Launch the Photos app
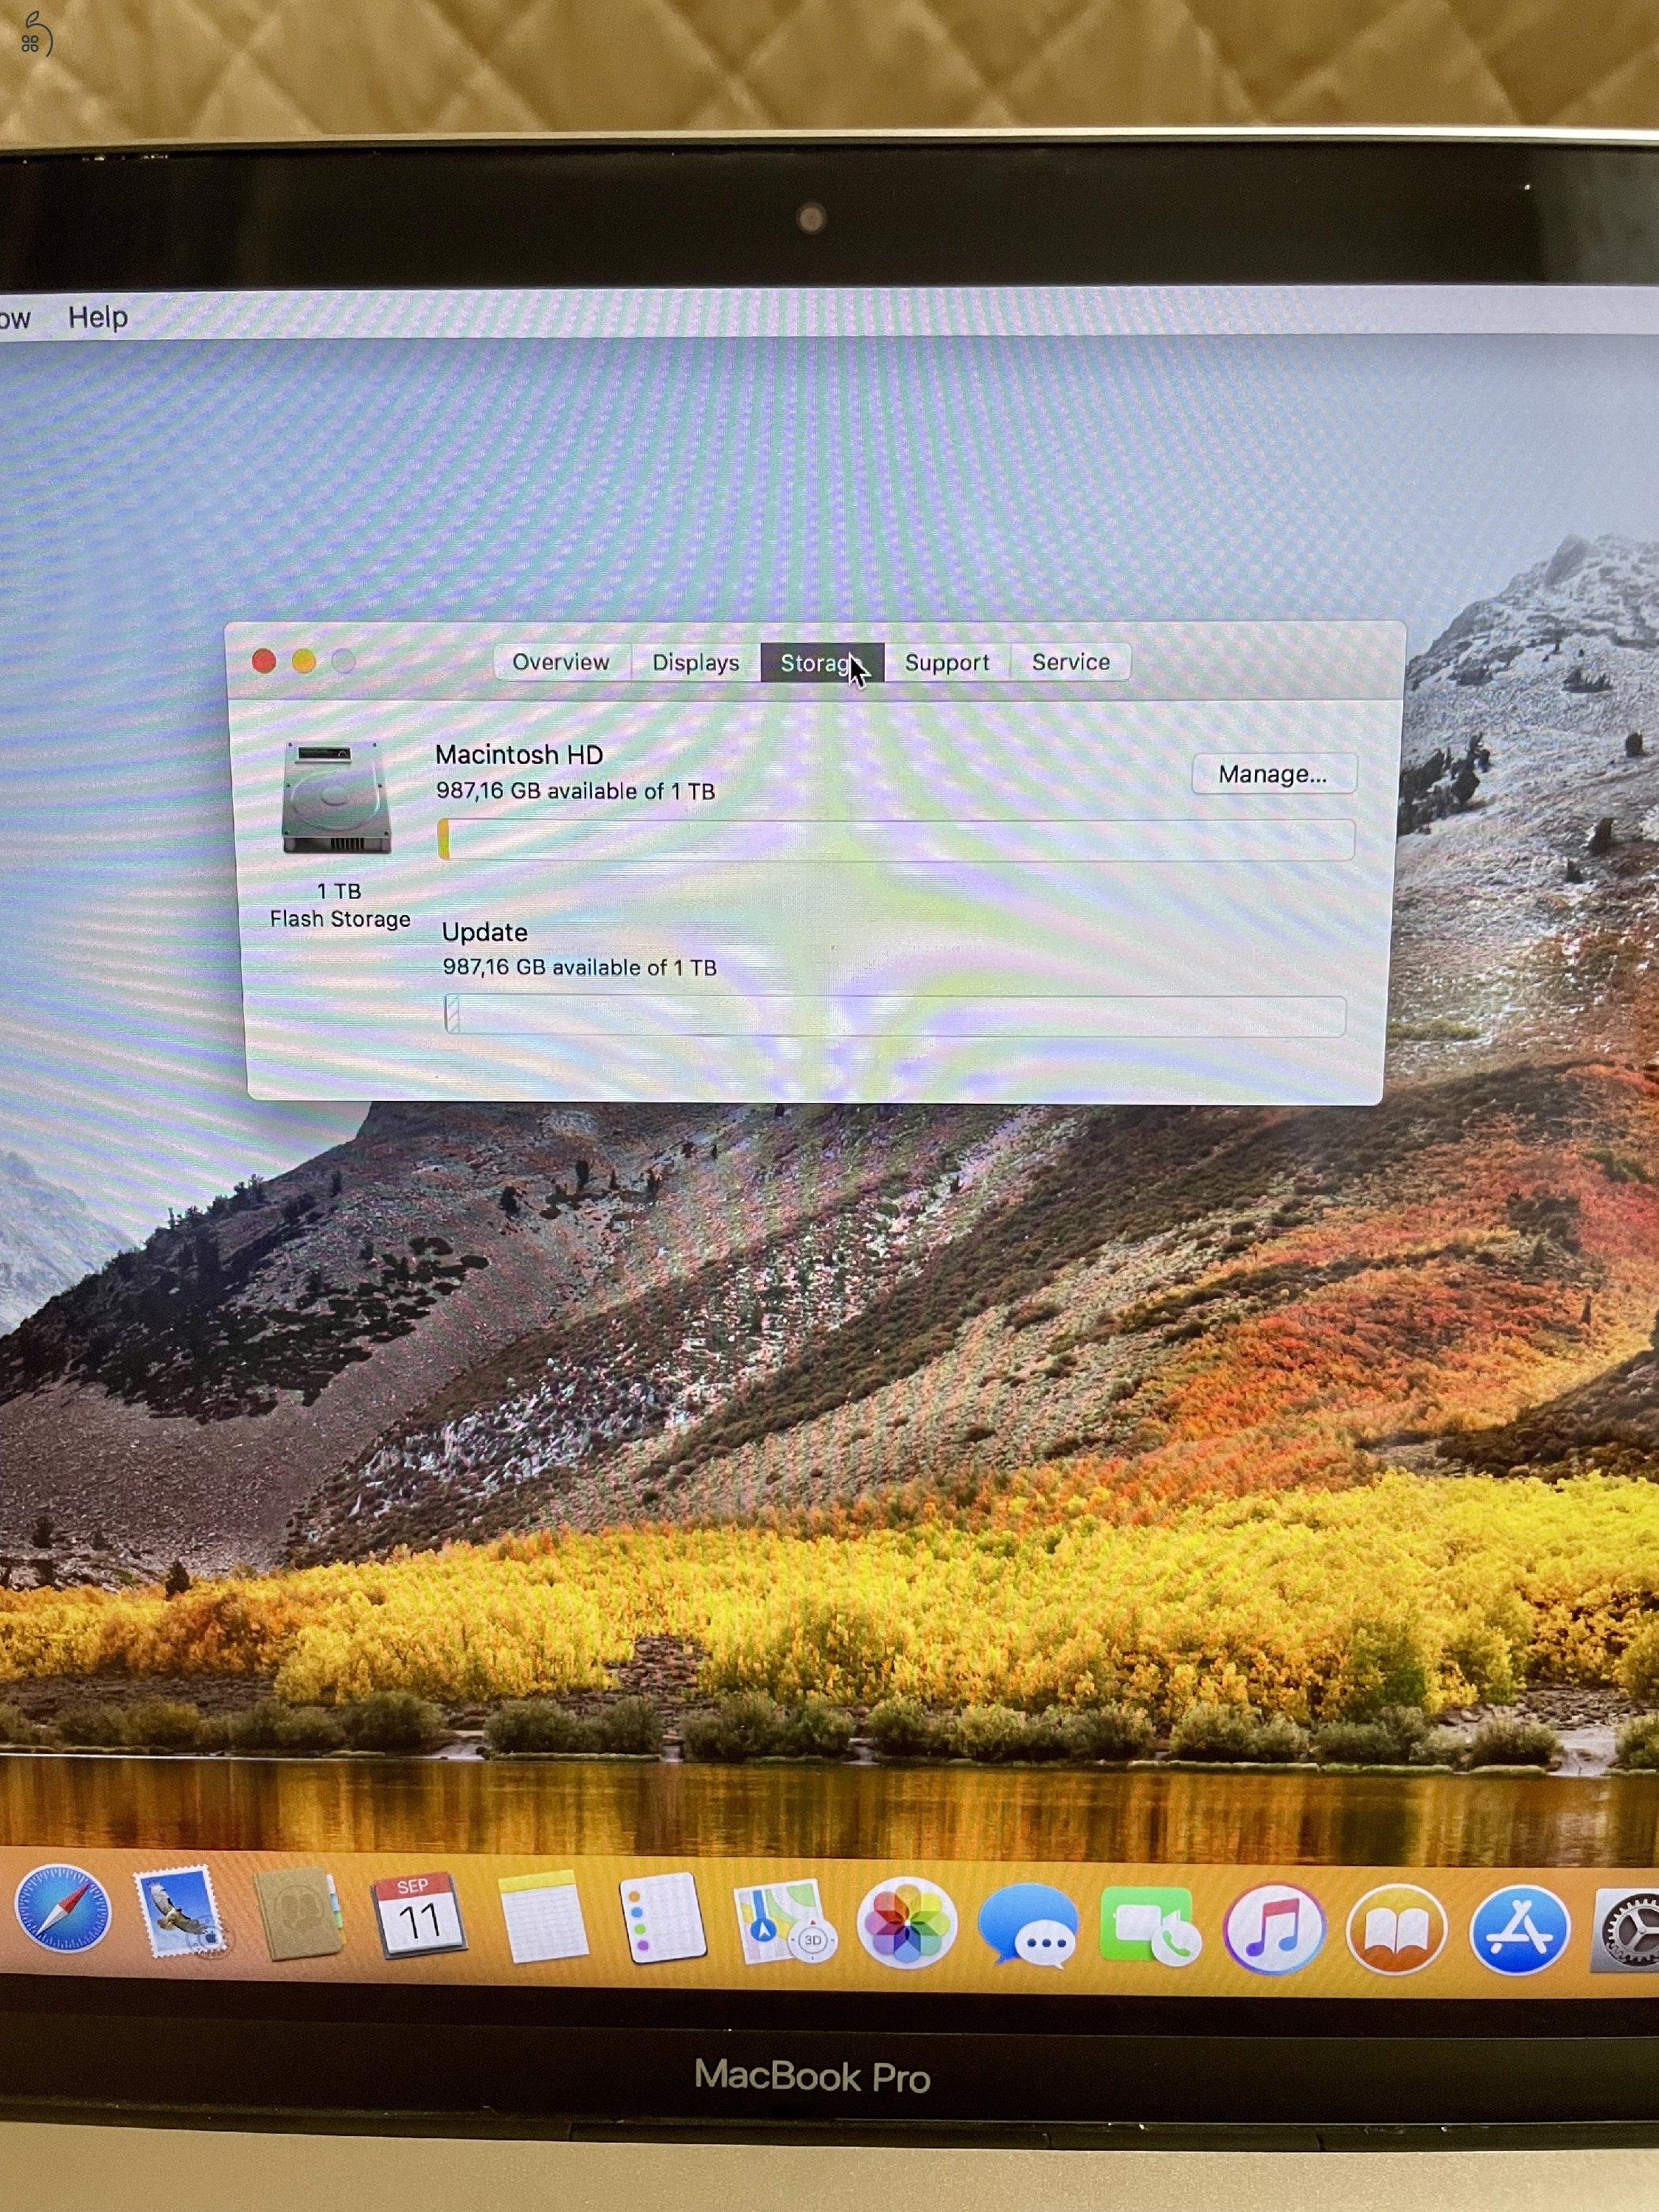1659x2212 pixels. click(x=906, y=1922)
